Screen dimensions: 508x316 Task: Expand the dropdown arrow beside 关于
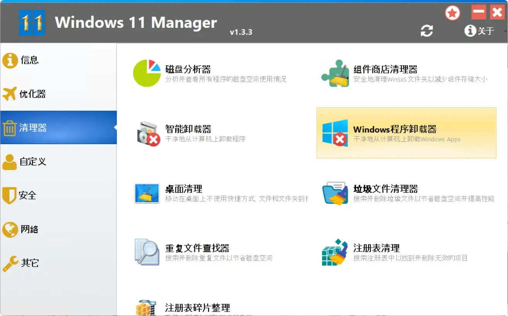tap(505, 31)
